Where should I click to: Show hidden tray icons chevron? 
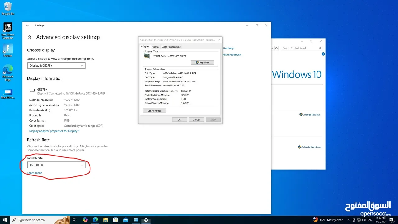[349, 220]
